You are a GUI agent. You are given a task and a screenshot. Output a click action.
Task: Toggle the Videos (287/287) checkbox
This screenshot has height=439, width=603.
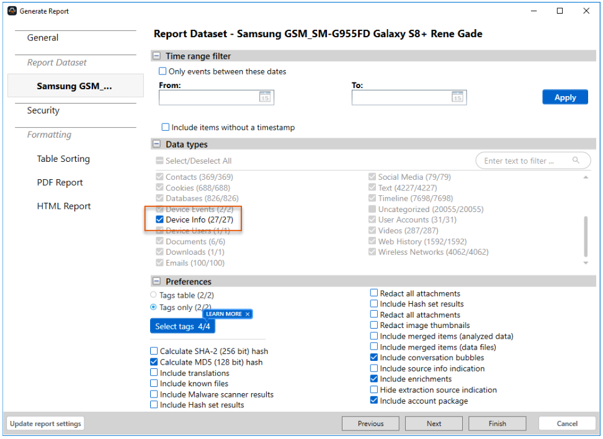[372, 230]
